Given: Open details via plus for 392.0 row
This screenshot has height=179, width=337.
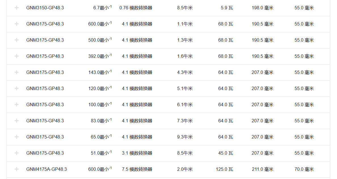Looking at the screenshot, I should tap(16, 56).
